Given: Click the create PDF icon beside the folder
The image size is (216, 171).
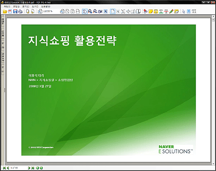Looking at the screenshot, I should [x=10, y=12].
